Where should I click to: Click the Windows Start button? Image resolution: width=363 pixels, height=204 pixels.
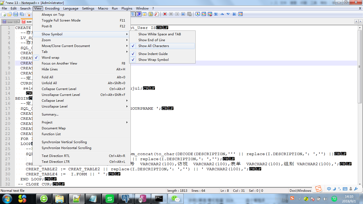click(7, 198)
